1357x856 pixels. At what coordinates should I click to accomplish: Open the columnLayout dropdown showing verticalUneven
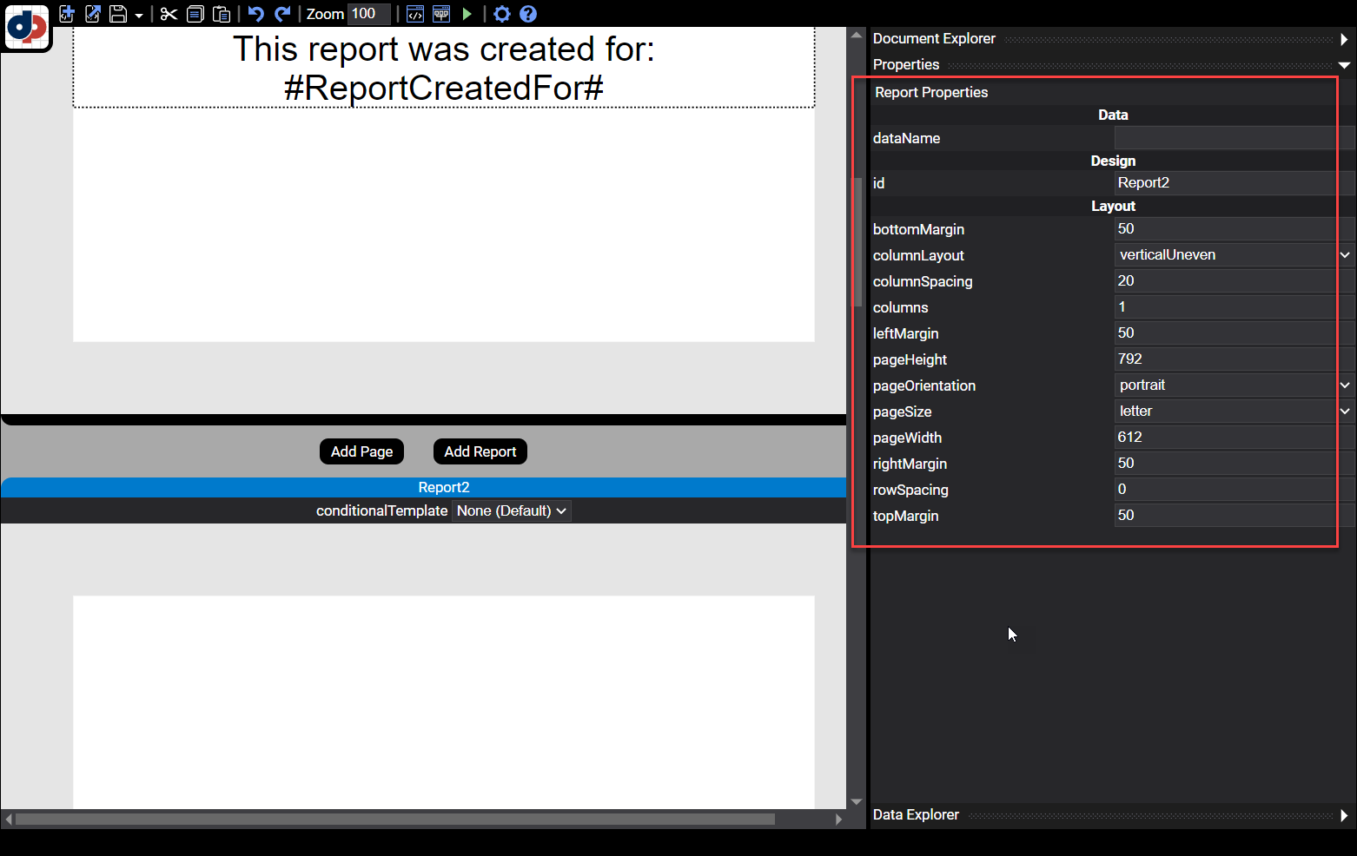(x=1344, y=254)
